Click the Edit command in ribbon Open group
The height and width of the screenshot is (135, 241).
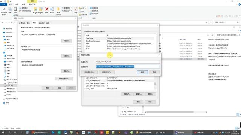click(82, 12)
